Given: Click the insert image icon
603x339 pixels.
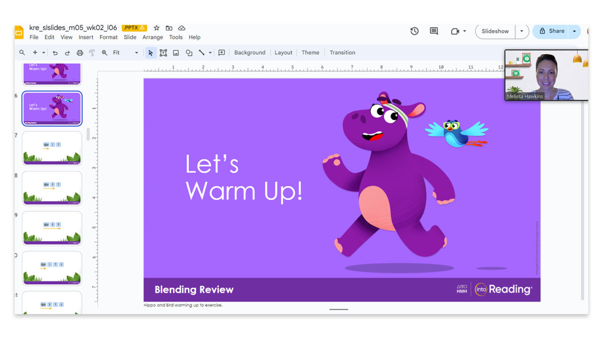Looking at the screenshot, I should point(176,53).
